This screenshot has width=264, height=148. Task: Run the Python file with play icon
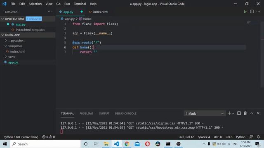tap(245, 12)
